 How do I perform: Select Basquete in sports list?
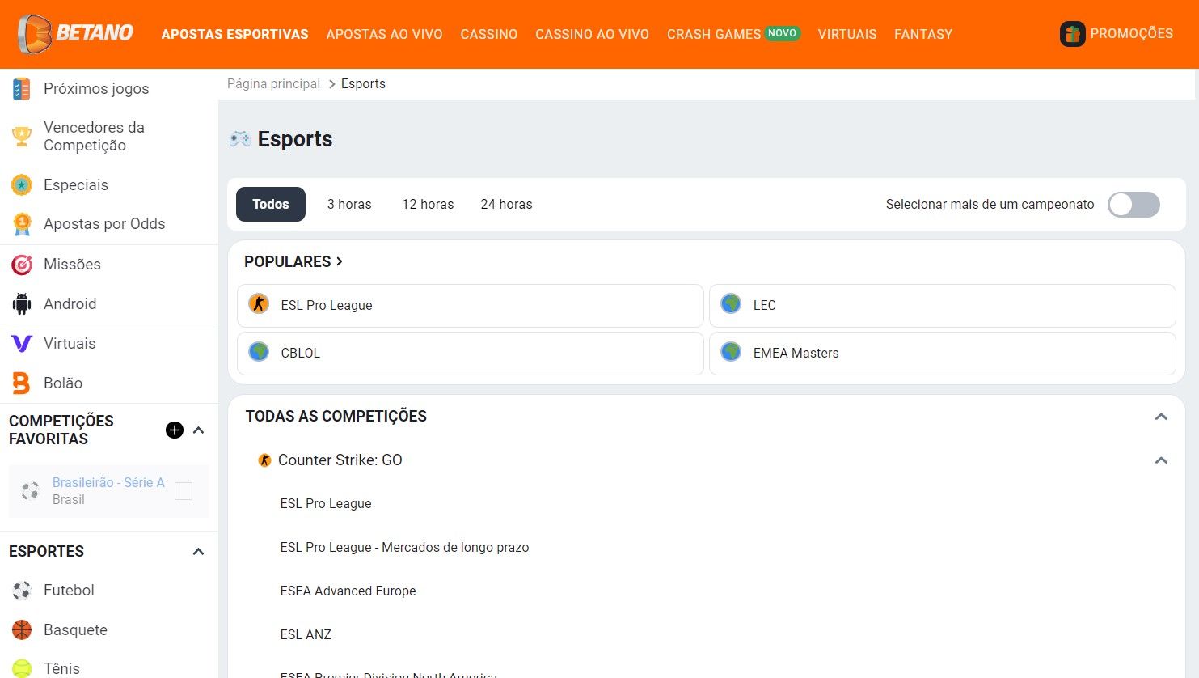75,630
